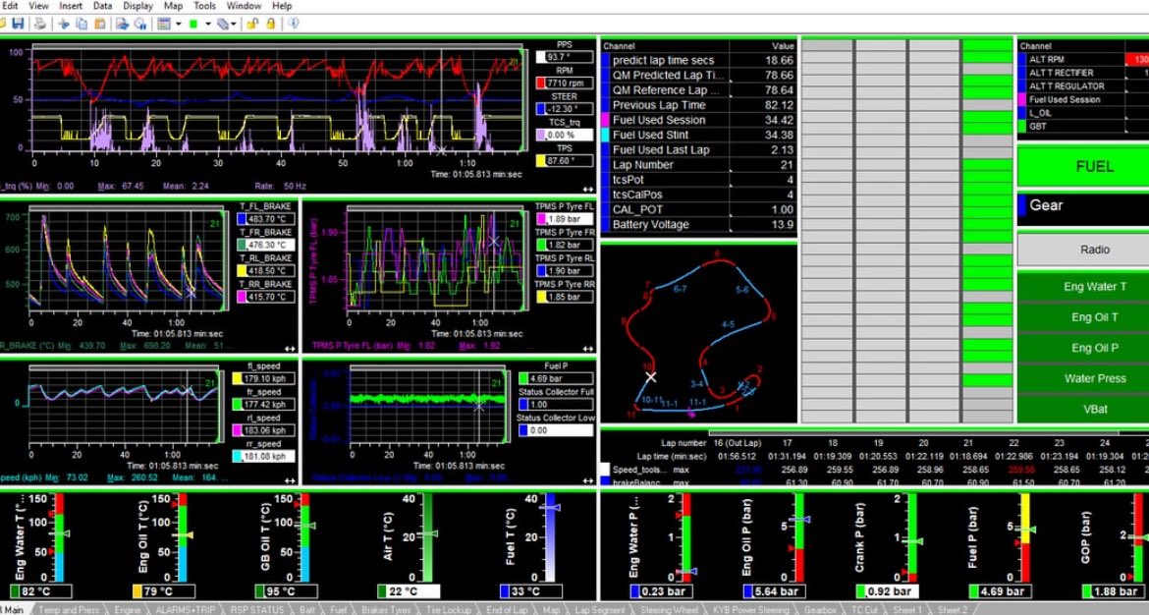Click the Eng Oil P alarm button
The width and height of the screenshot is (1149, 615).
tap(1084, 348)
